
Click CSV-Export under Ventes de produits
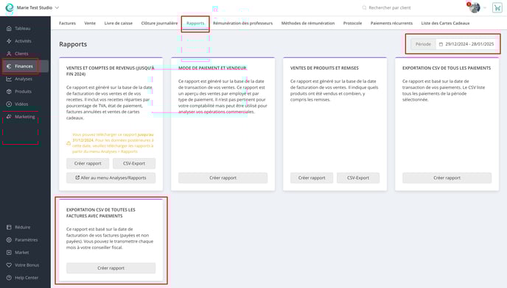358,178
